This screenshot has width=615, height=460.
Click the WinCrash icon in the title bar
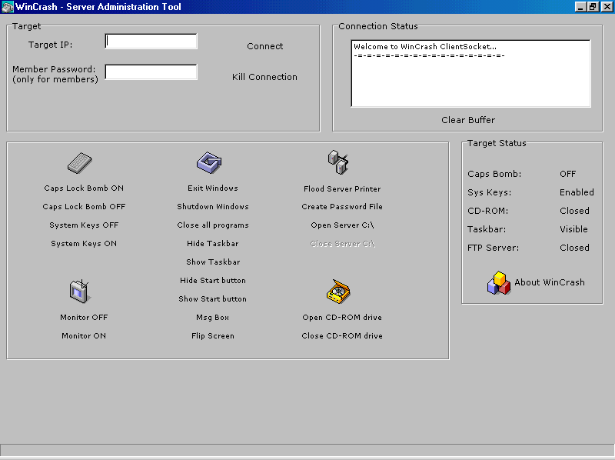8,6
